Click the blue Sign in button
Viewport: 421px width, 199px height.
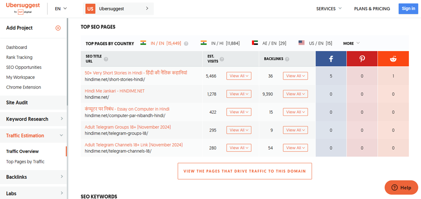(408, 9)
